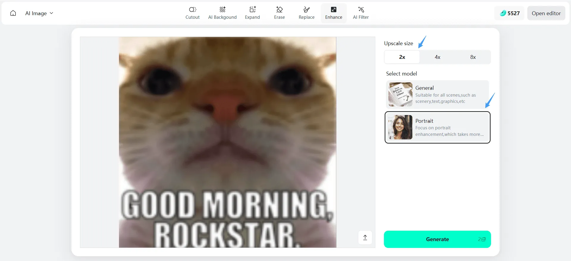Viewport: 571px width, 261px height.
Task: Set upscale size to 2x
Action: 402,57
